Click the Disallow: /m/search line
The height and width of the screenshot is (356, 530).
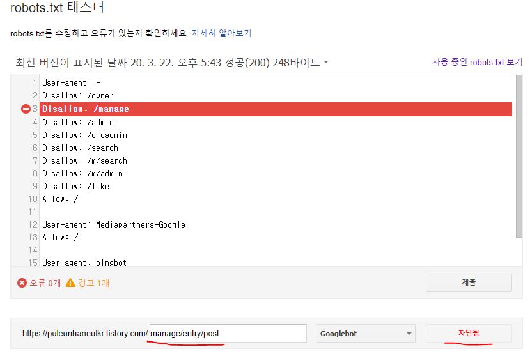[x=84, y=161]
